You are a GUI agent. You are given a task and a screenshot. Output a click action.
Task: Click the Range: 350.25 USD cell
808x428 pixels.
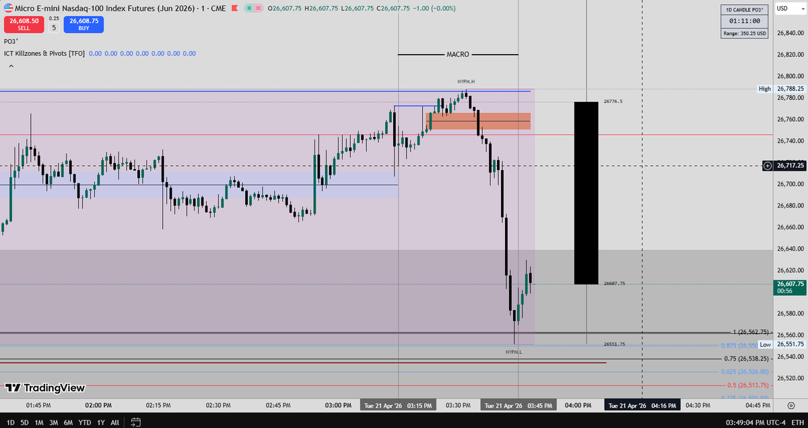744,32
